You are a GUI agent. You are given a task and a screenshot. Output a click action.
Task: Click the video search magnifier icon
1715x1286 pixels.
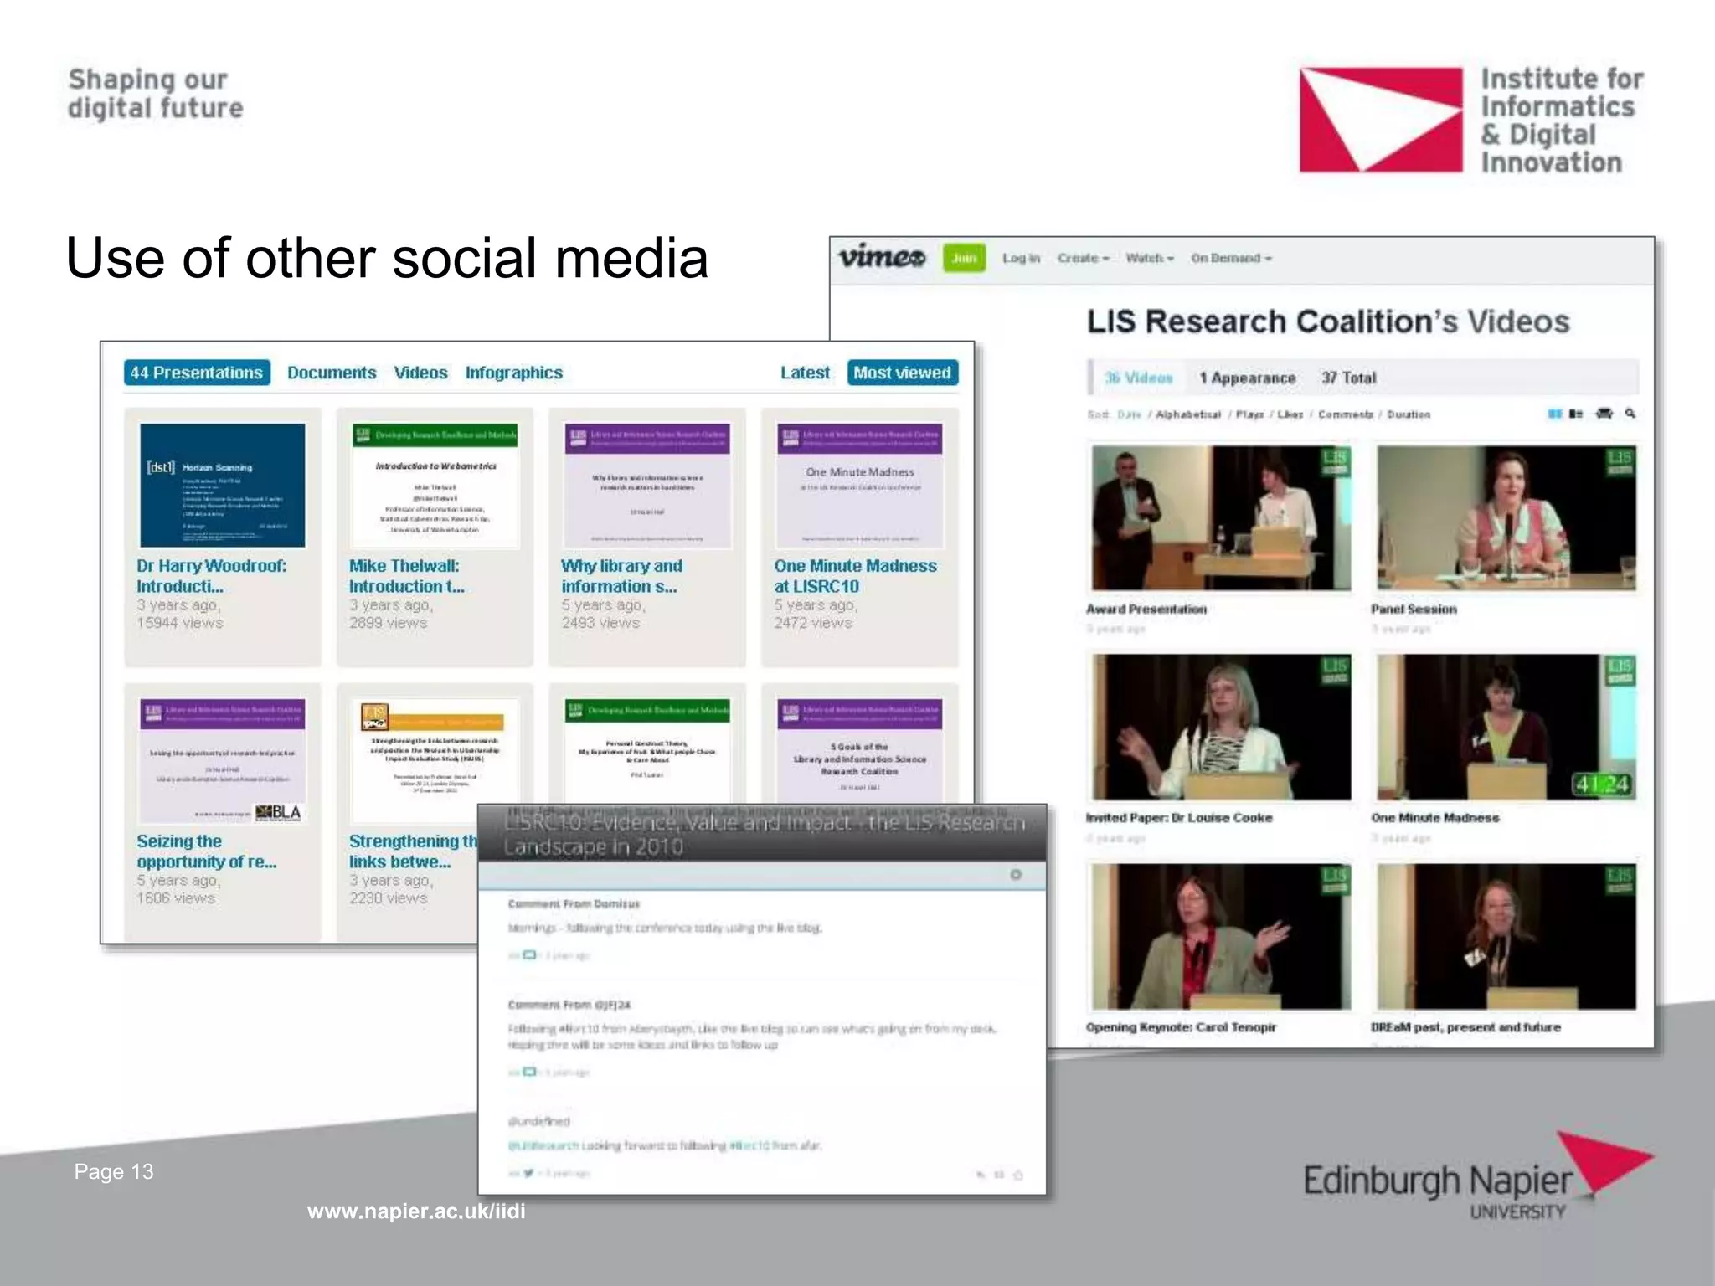[x=1630, y=413]
